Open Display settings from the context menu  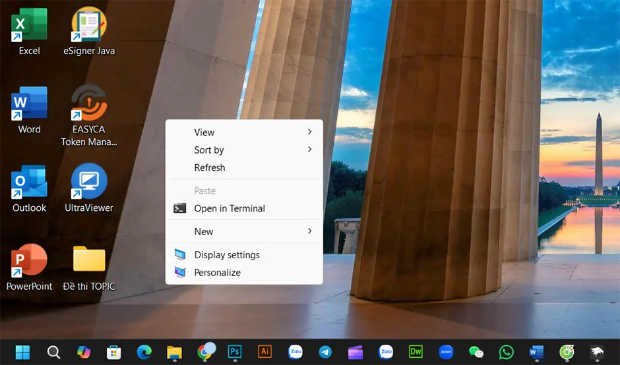click(244, 255)
